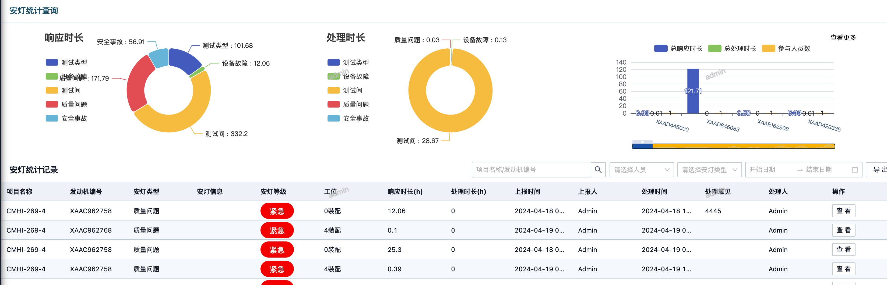Open the 请选择人员 dropdown
The height and width of the screenshot is (285, 887).
642,170
